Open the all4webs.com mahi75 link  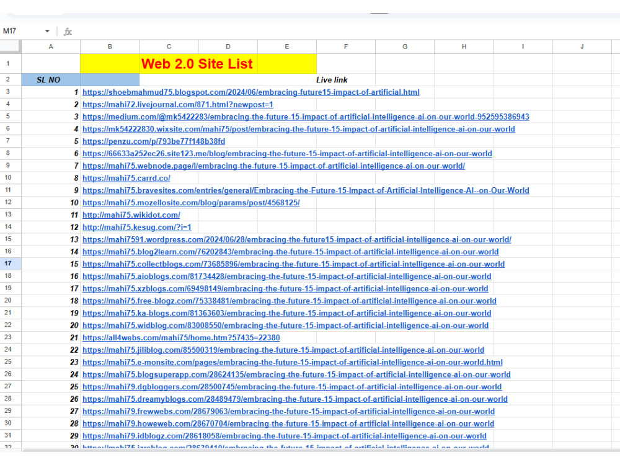coord(181,337)
